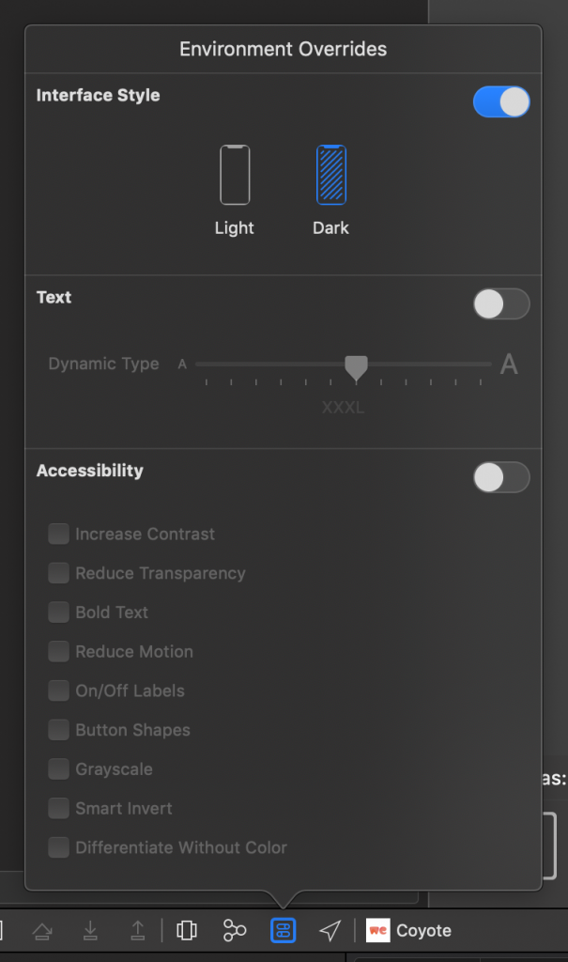Open the Debug Memory Graph

235,931
